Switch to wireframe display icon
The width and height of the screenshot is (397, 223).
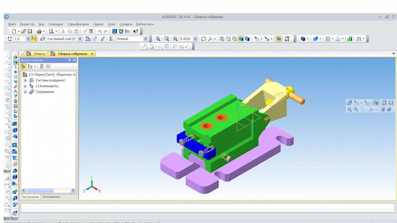pos(222,39)
